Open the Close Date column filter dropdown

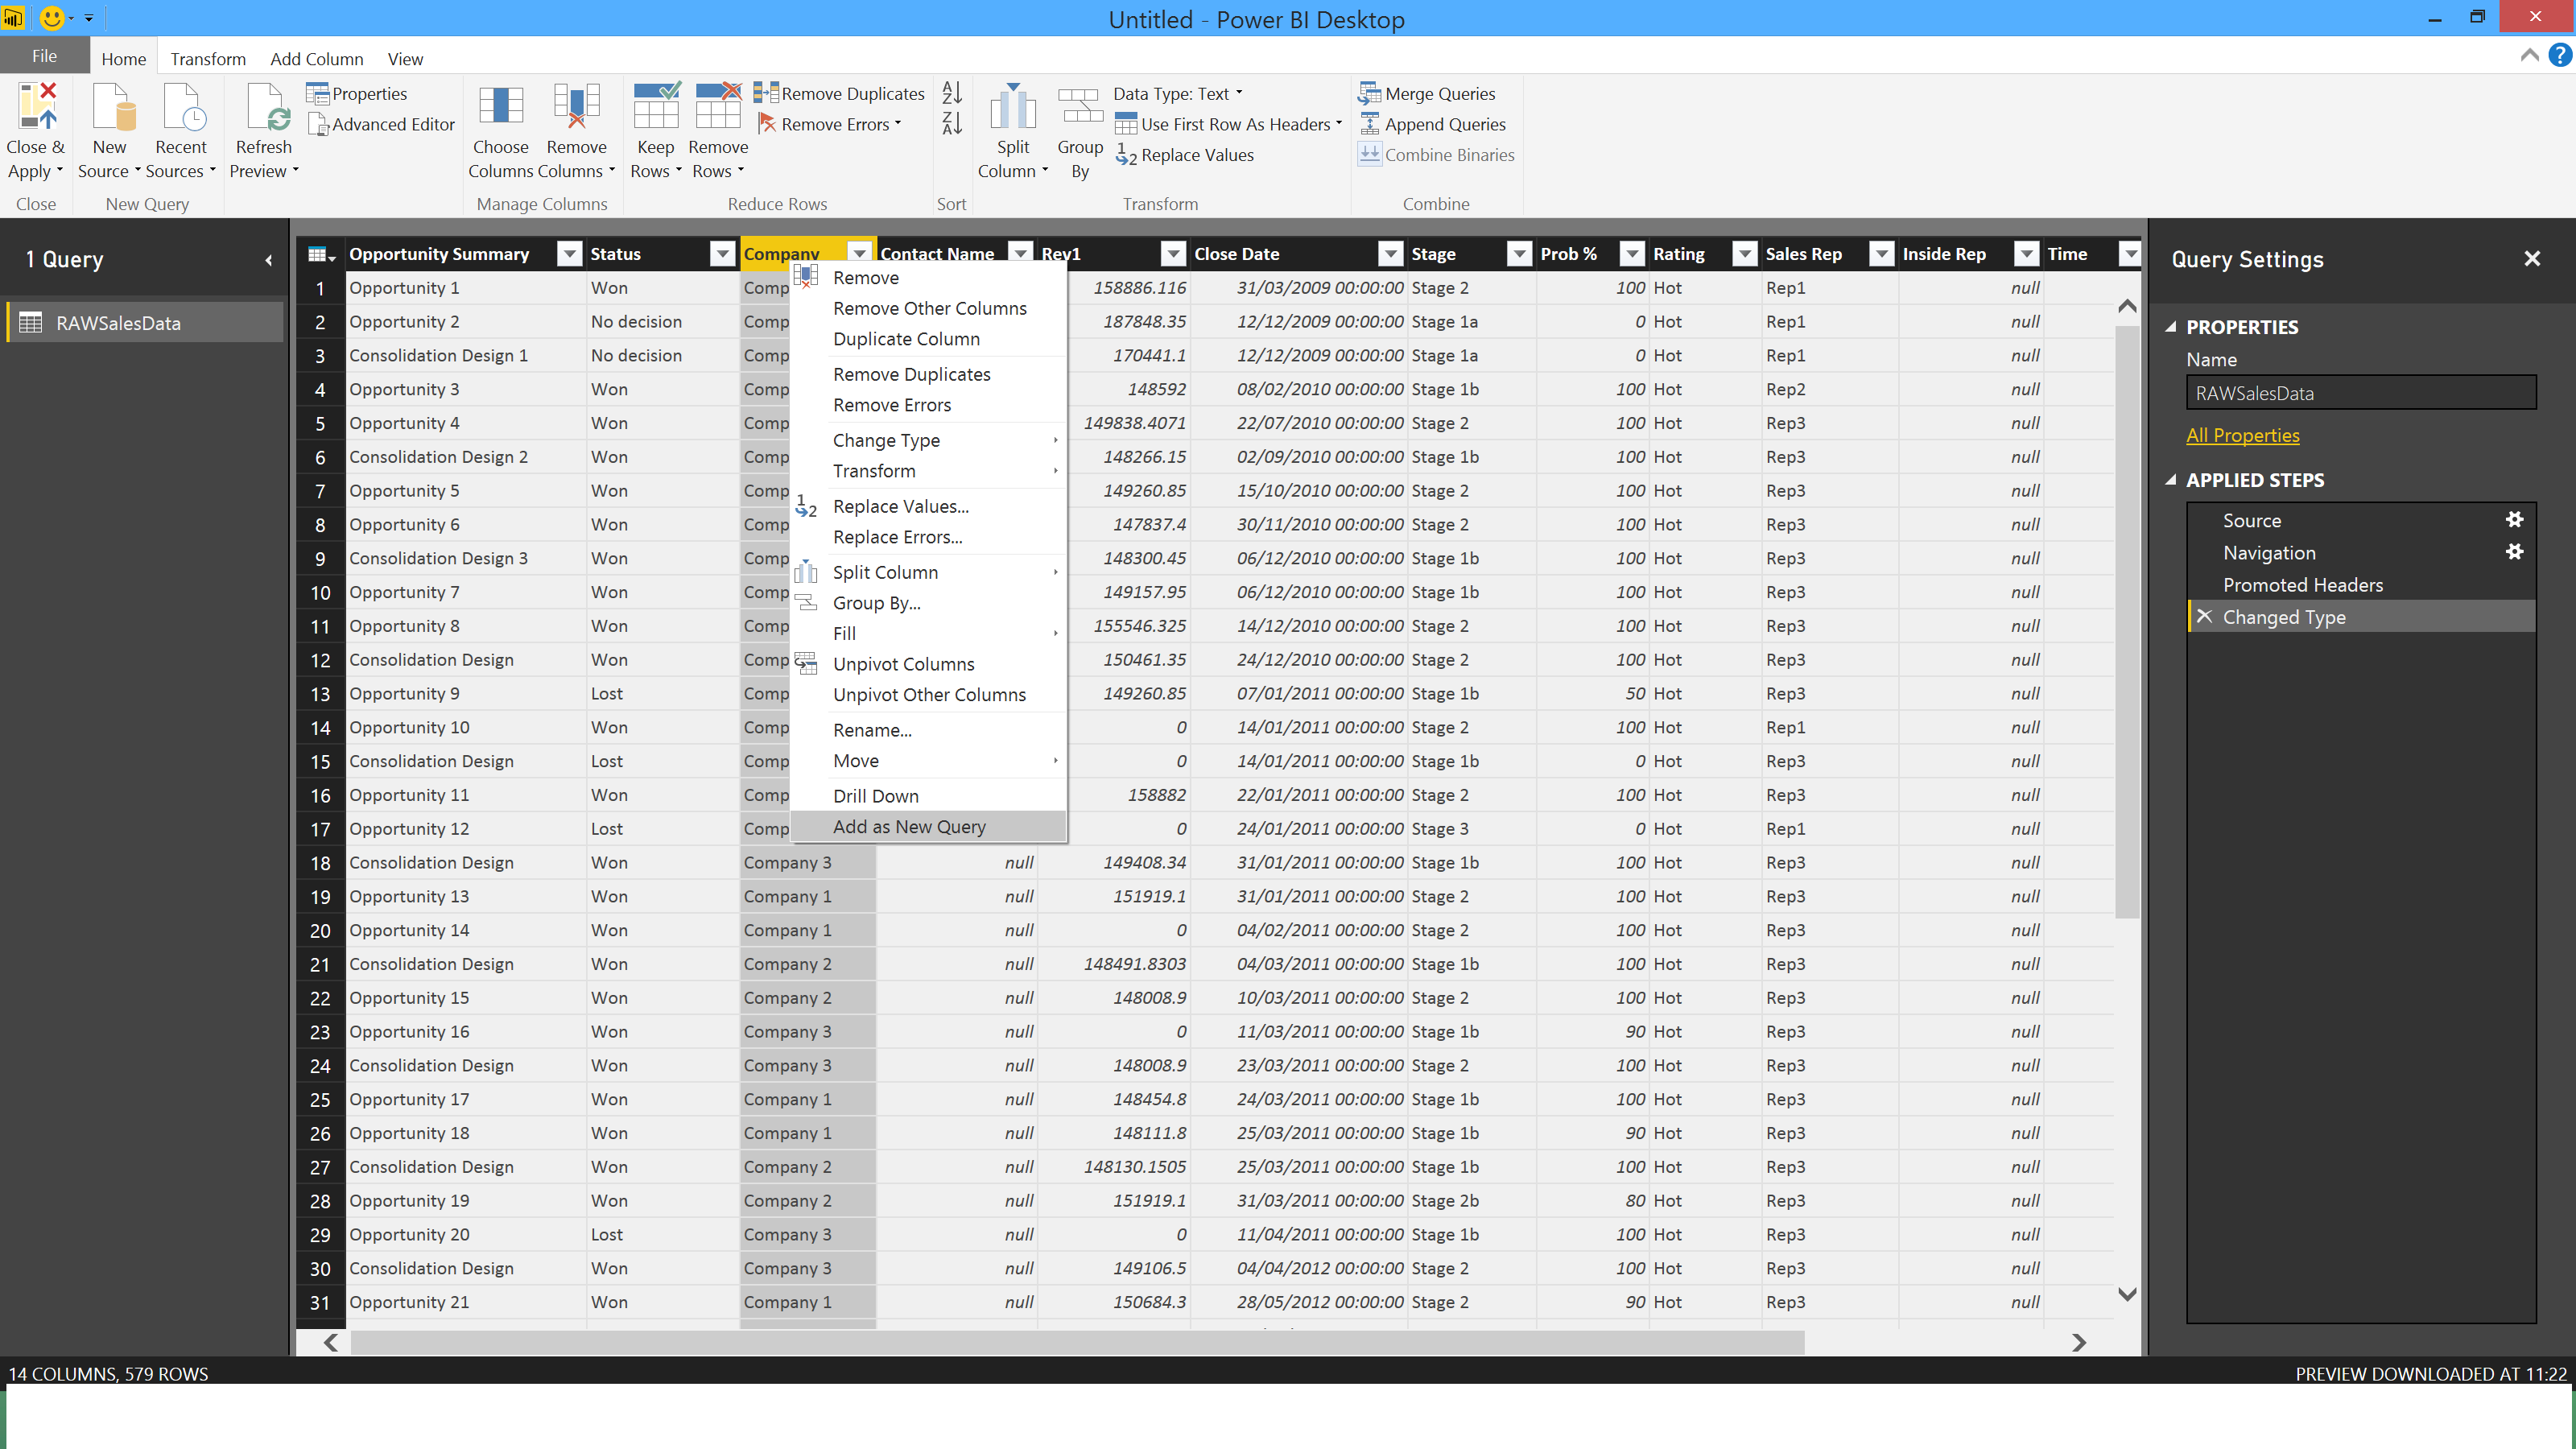coord(1391,254)
